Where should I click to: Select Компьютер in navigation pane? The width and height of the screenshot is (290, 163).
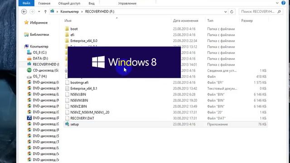pyautogui.click(x=39, y=46)
